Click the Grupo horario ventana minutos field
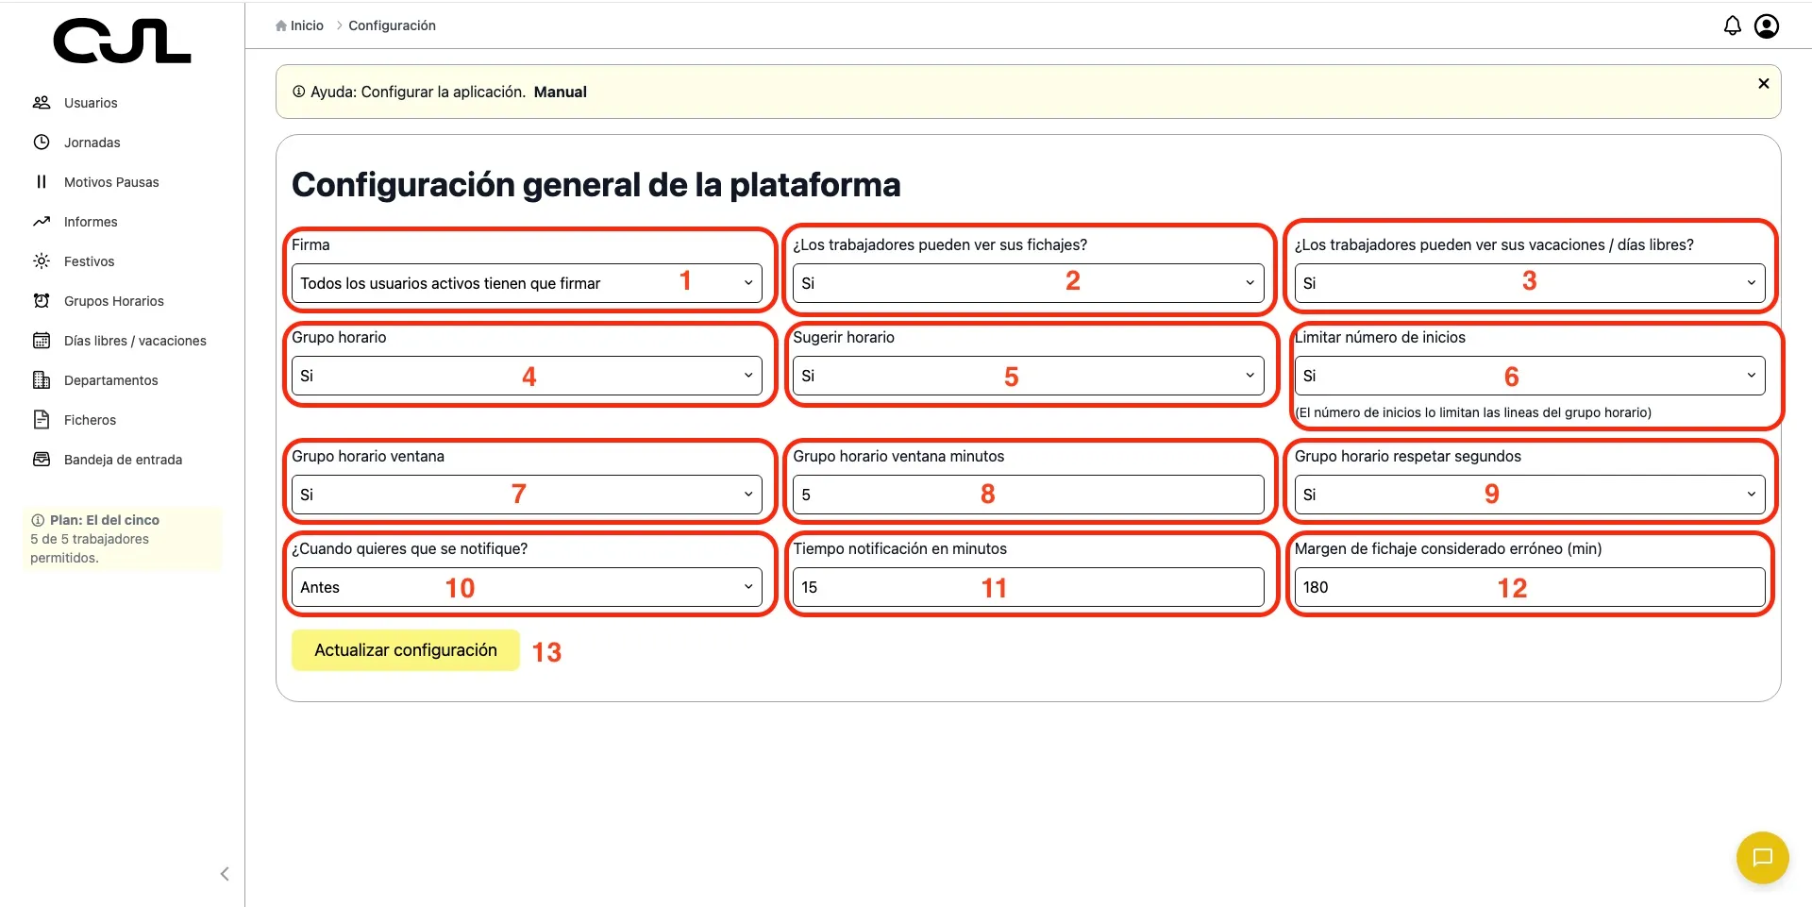Screen dimensions: 1812x907 click(x=1029, y=495)
